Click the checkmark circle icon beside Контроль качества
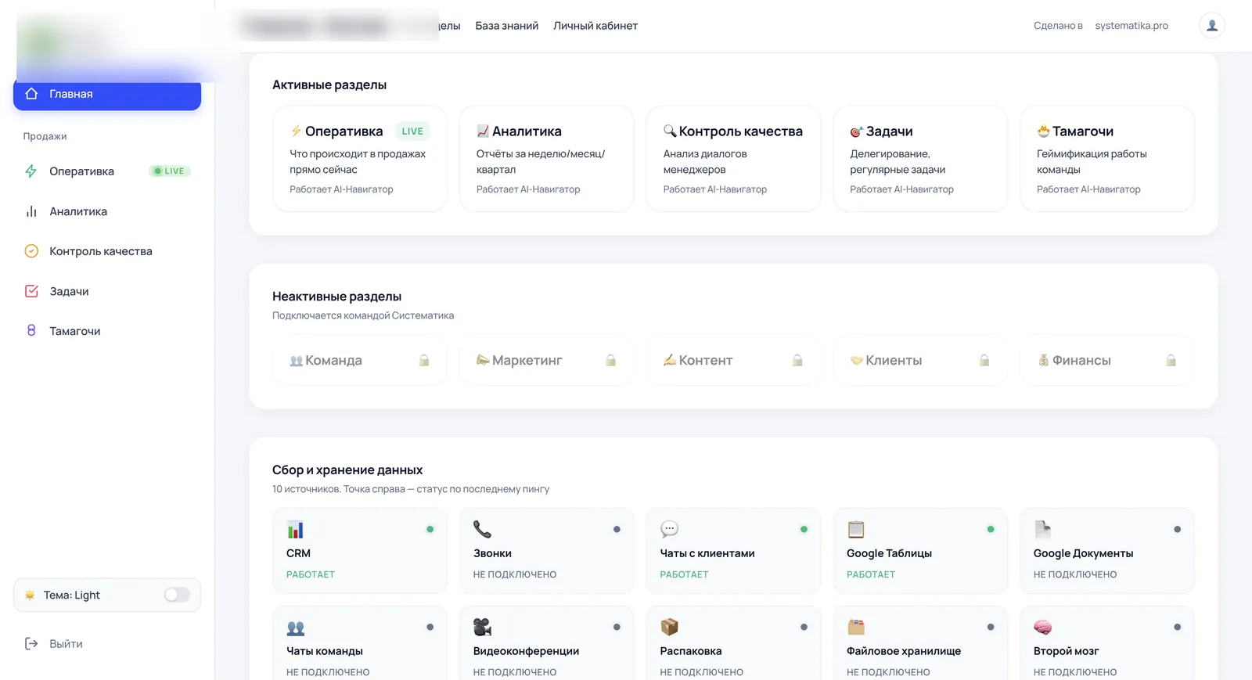 [31, 251]
